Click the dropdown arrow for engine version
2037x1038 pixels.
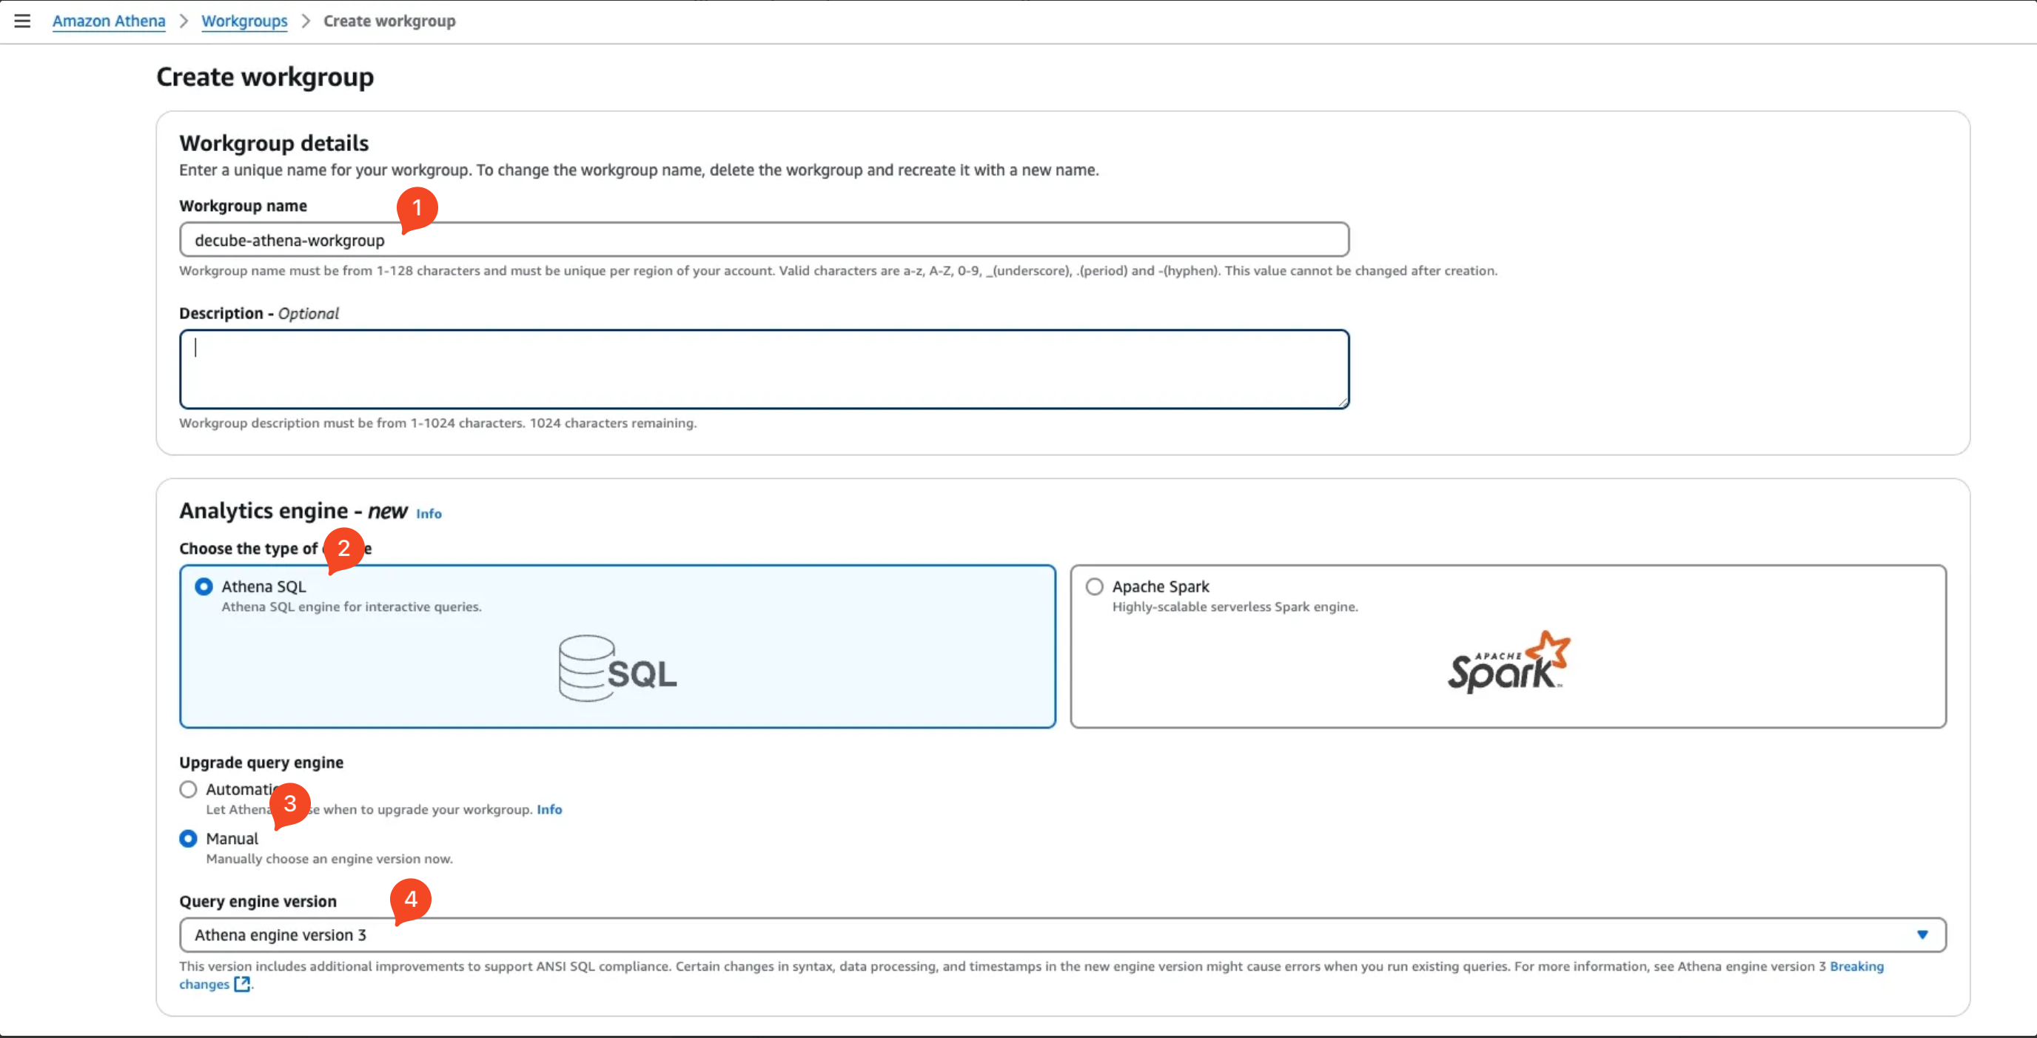[1922, 934]
